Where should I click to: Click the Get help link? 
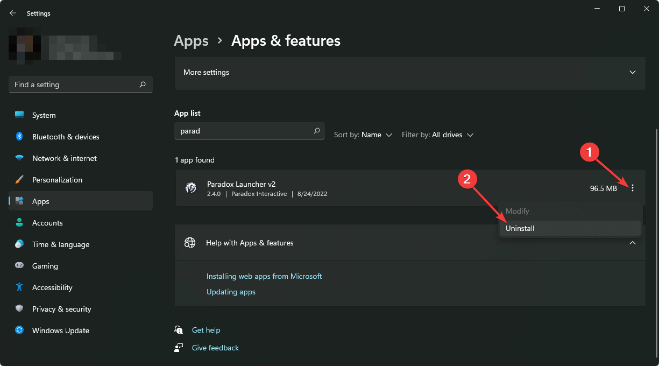[206, 330]
